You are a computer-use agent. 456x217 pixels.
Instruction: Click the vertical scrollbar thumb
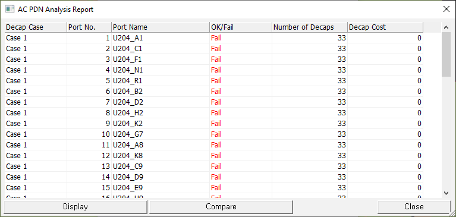446,54
